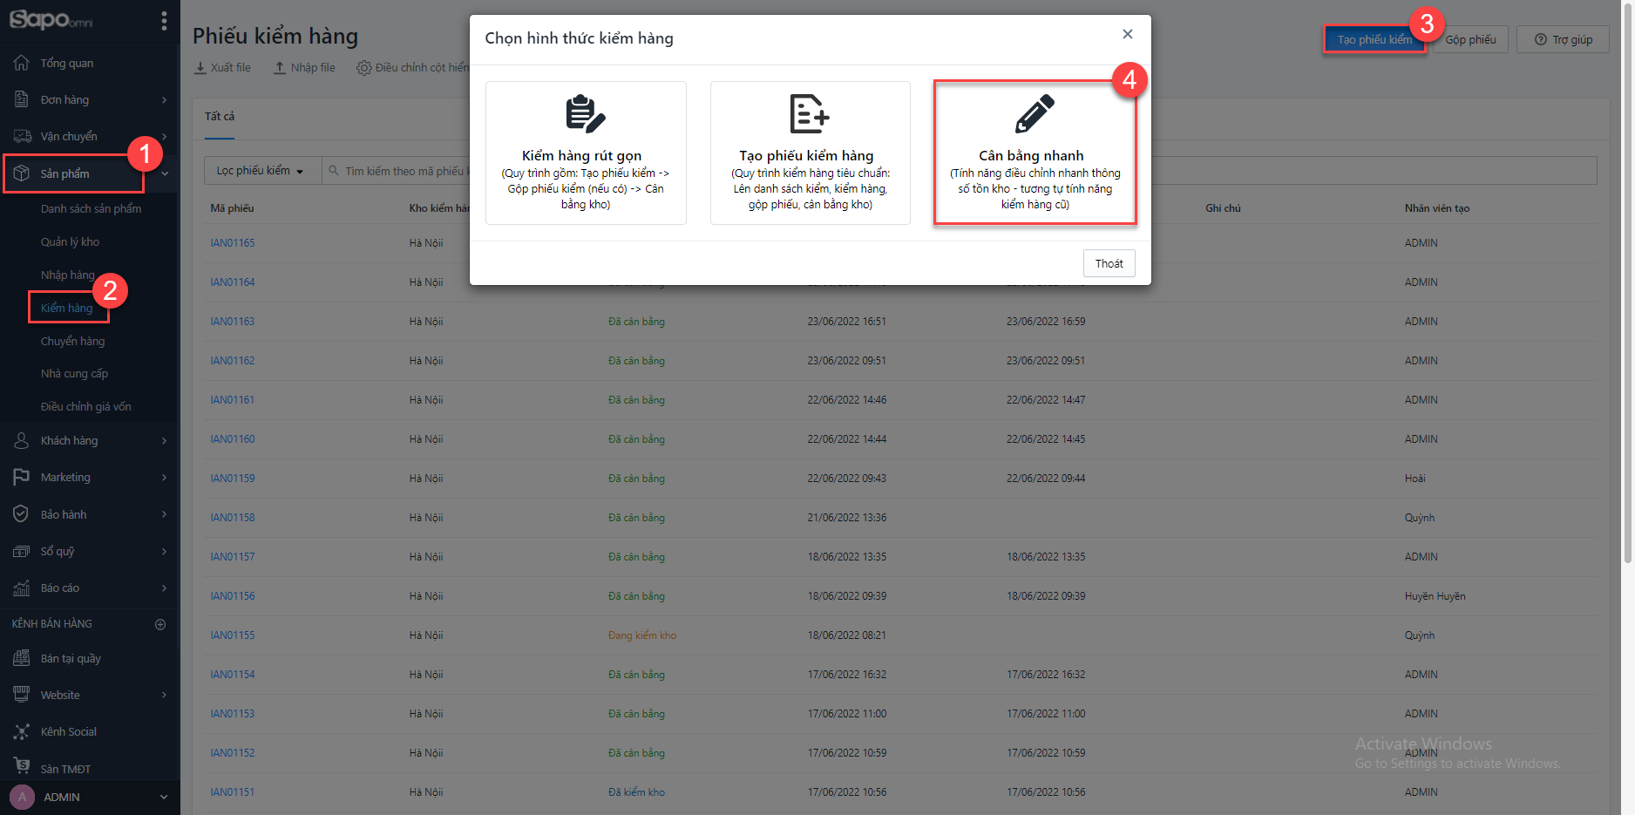Click the search magnifier icon

(x=334, y=171)
